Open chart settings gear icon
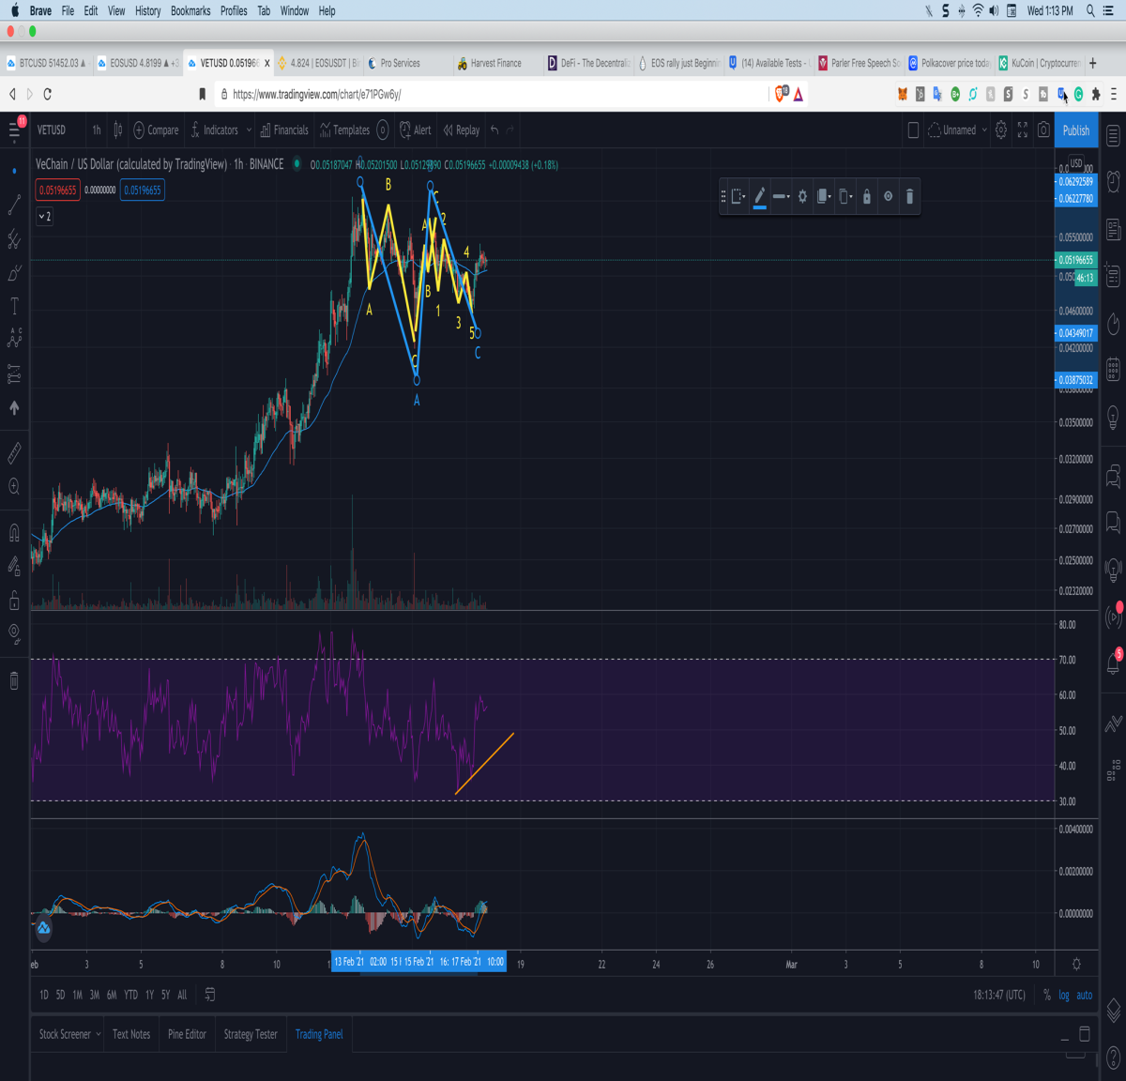This screenshot has width=1126, height=1081. point(1001,130)
